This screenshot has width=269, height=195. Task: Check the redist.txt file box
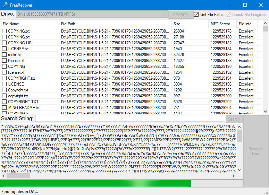(x=4, y=55)
